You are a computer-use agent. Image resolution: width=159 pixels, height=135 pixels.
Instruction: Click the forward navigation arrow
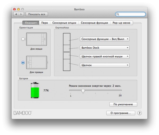pyautogui.click(x=21, y=14)
